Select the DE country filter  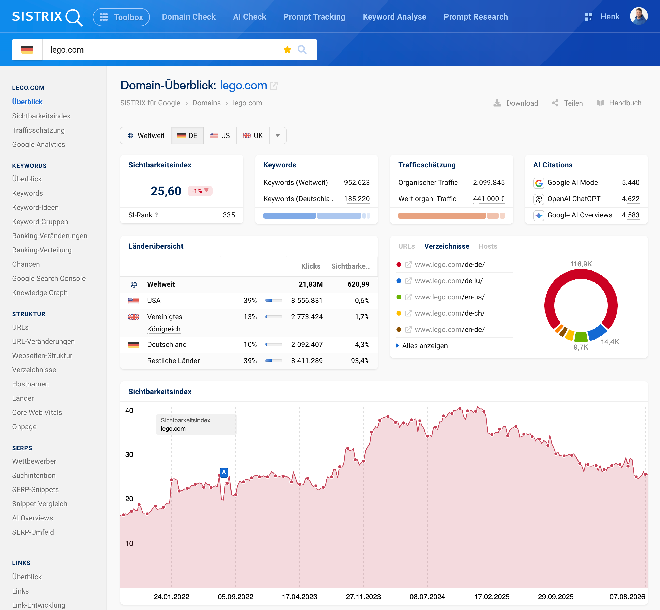[x=187, y=136]
